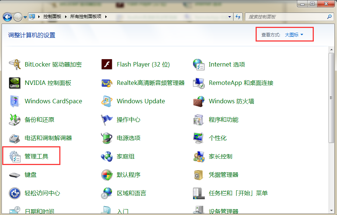Viewport: 337px width, 215px height.
Task: Open the 个性化 monitor icon
Action: [199, 138]
